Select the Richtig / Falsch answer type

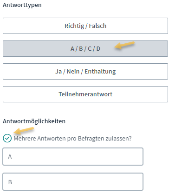(x=85, y=26)
